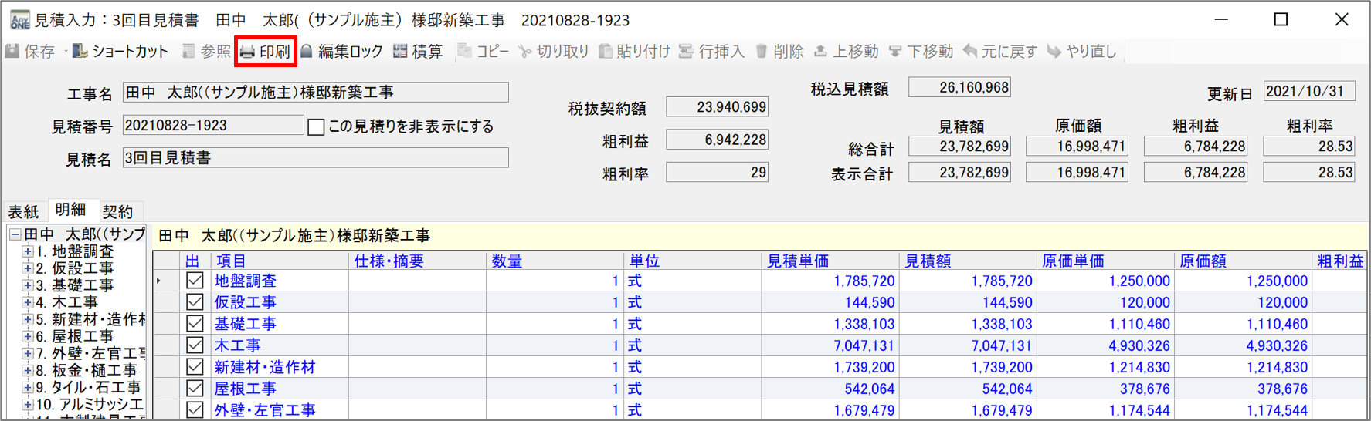Switch to the 表紙 tab
This screenshot has height=421, width=1371.
(x=23, y=211)
